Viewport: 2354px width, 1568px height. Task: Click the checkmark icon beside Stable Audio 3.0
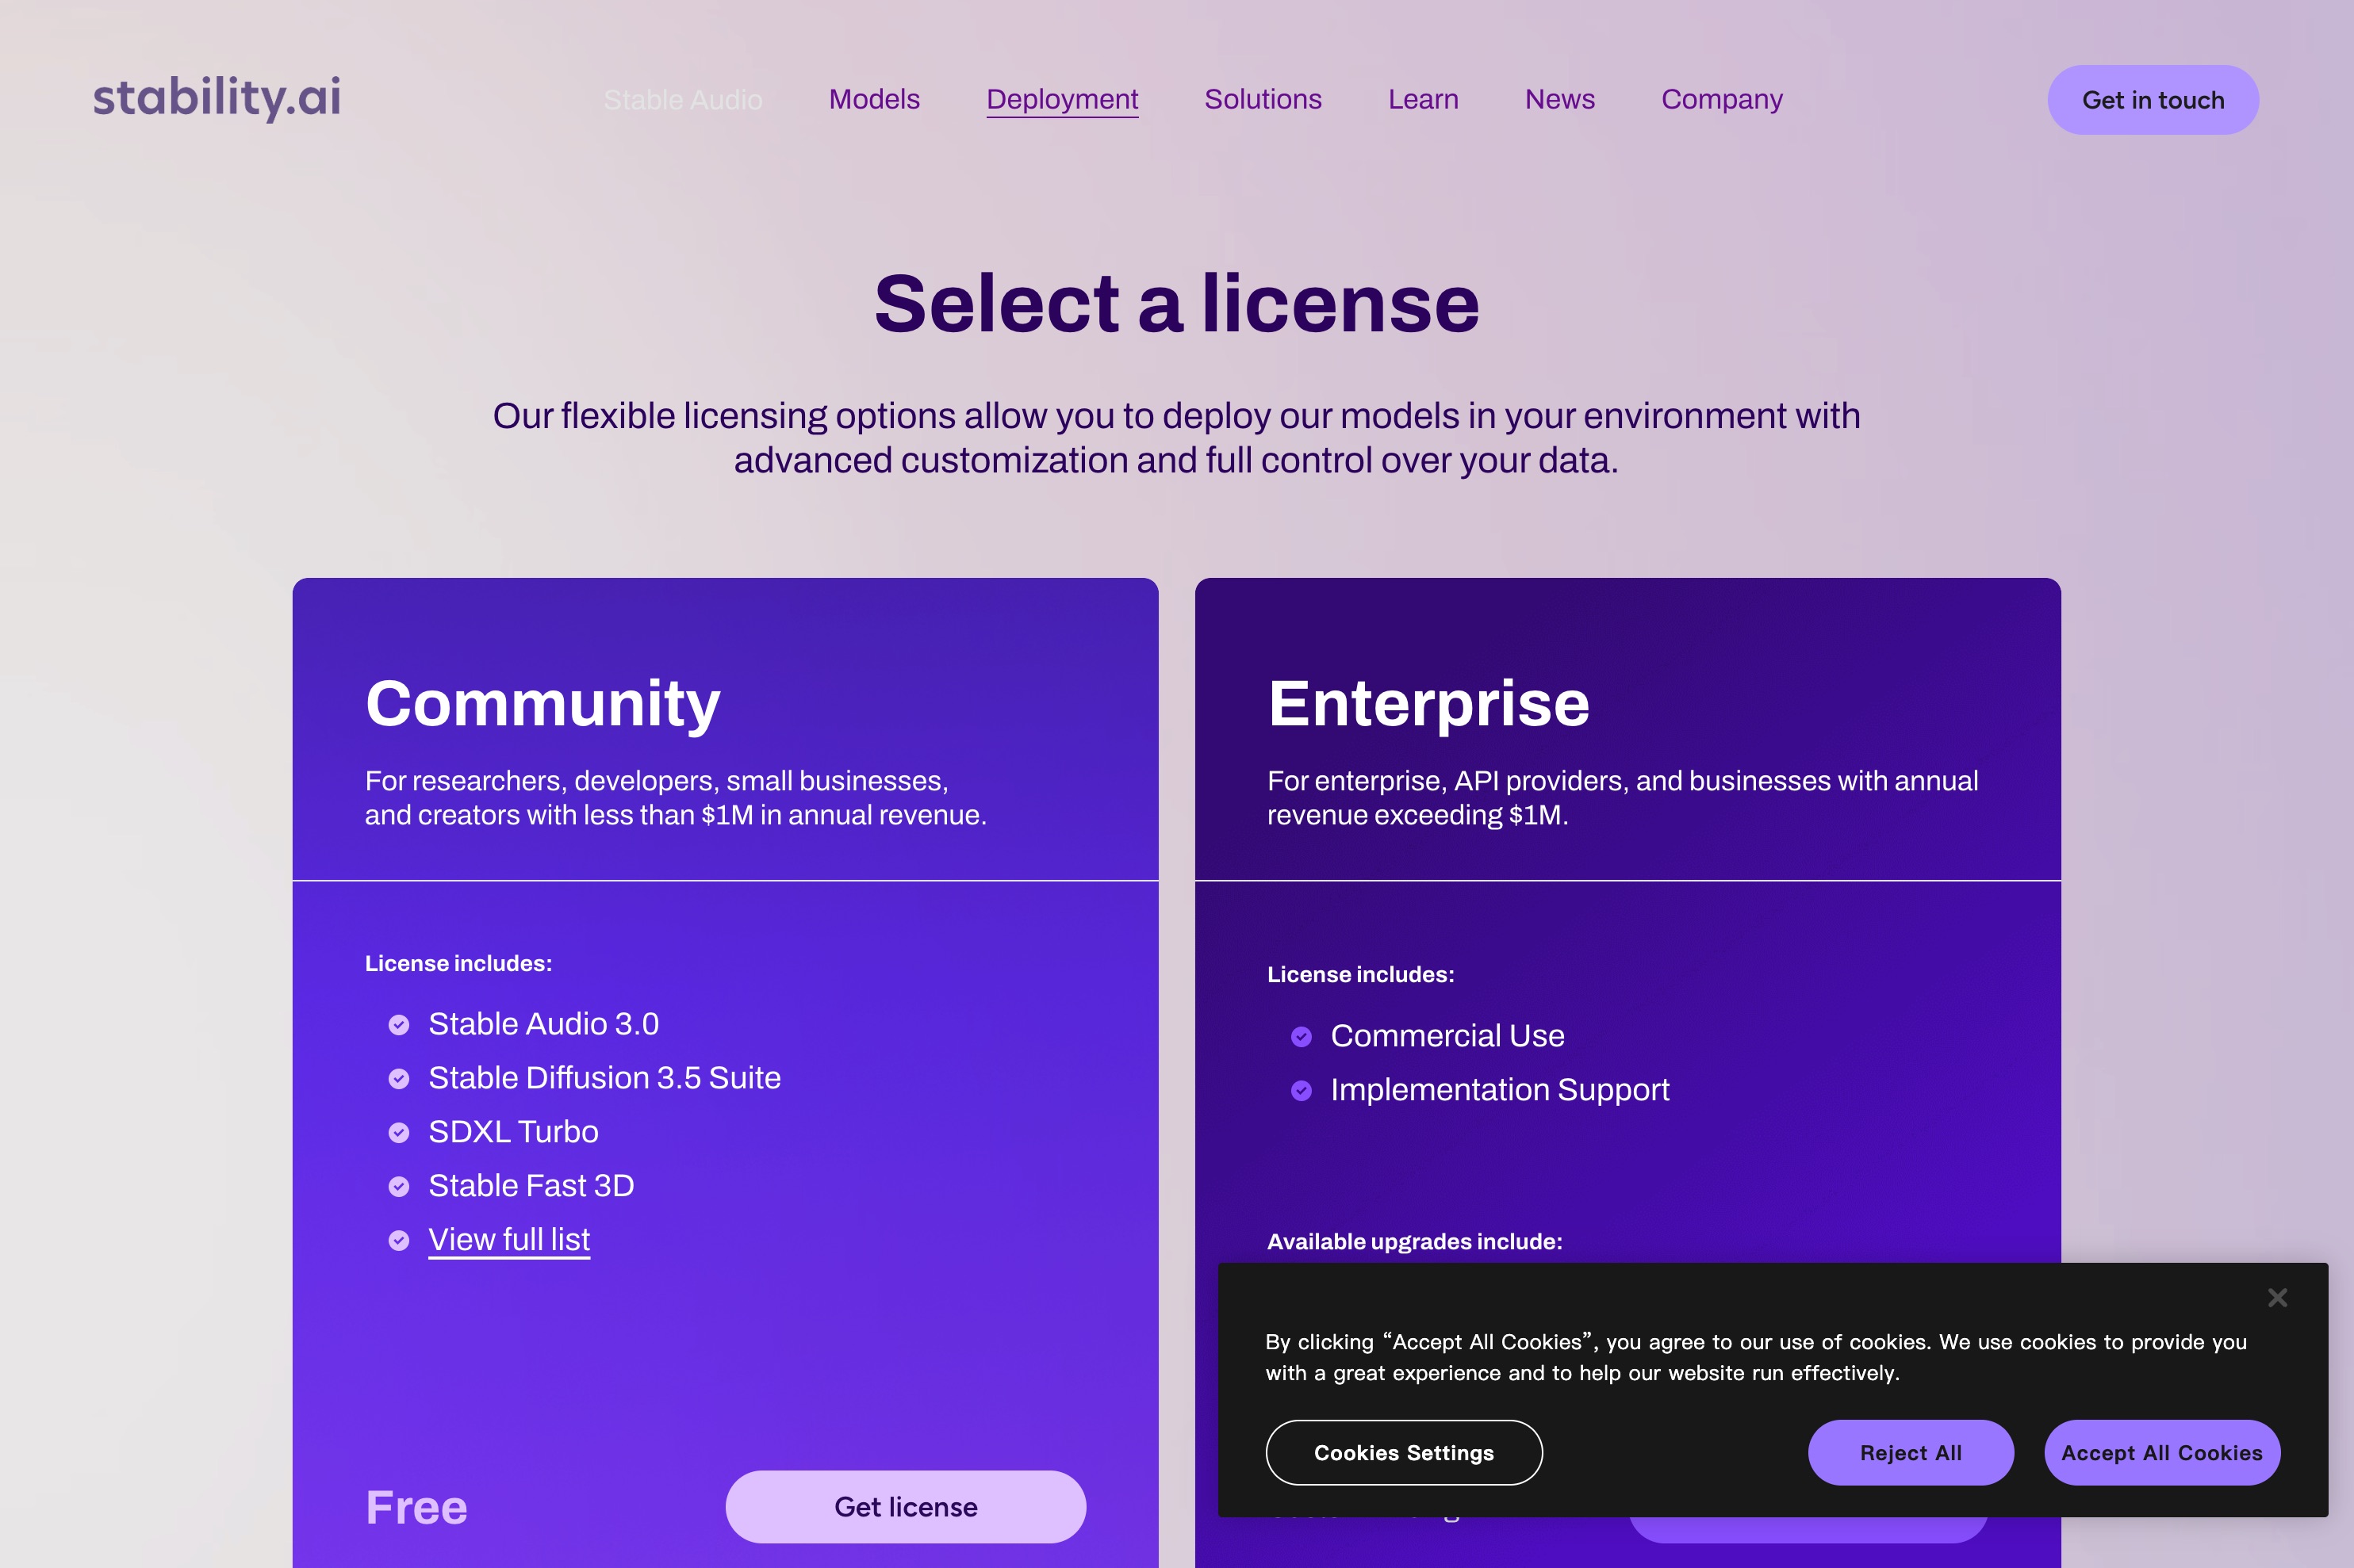[x=399, y=1025]
